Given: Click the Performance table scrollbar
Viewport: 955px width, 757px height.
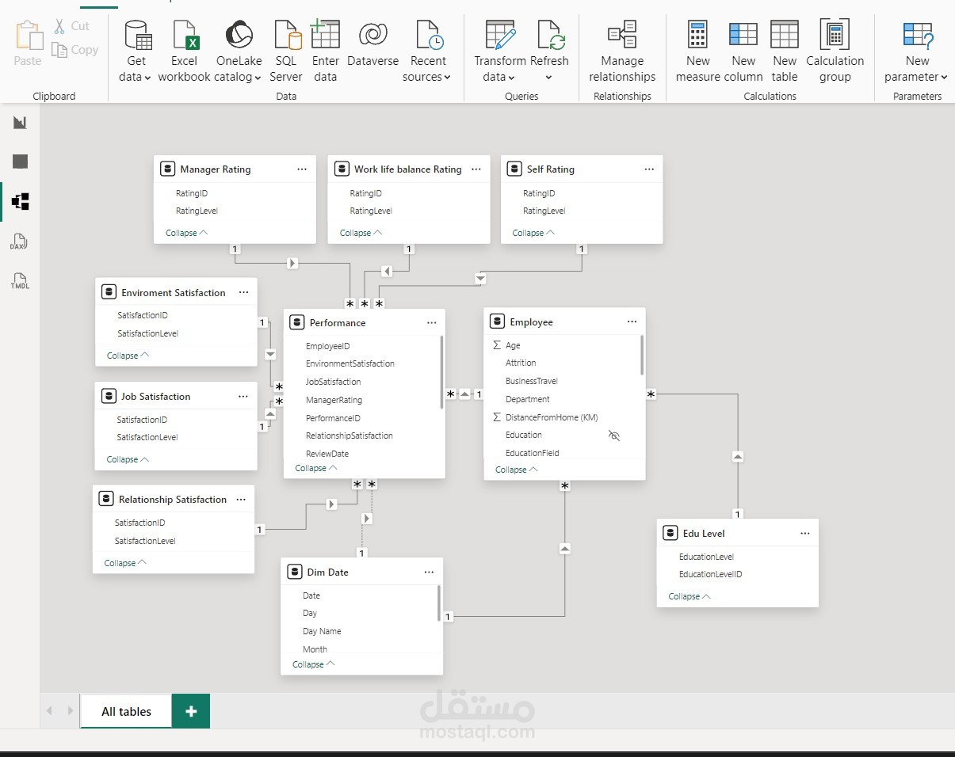Looking at the screenshot, I should click(x=441, y=372).
